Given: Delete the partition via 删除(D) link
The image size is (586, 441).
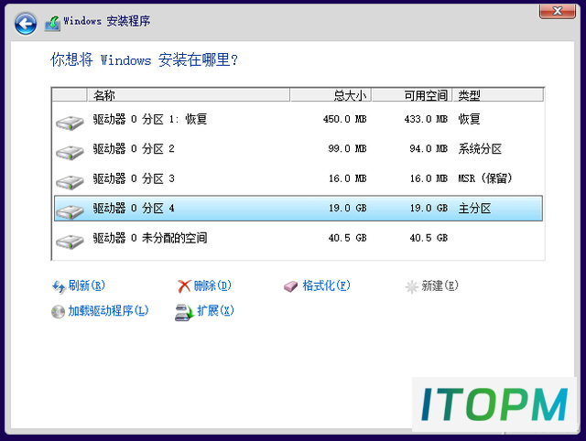Looking at the screenshot, I should coord(212,285).
